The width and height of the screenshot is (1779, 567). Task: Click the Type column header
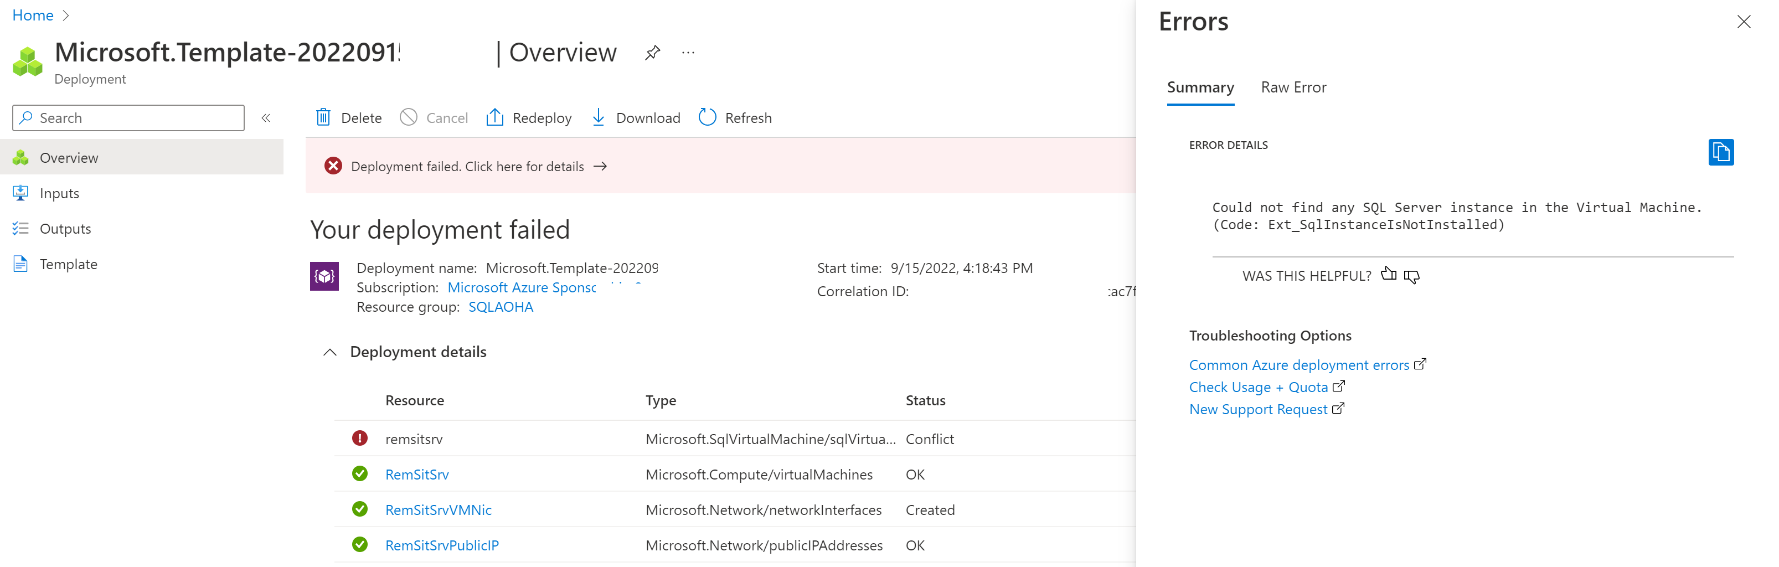tap(661, 400)
